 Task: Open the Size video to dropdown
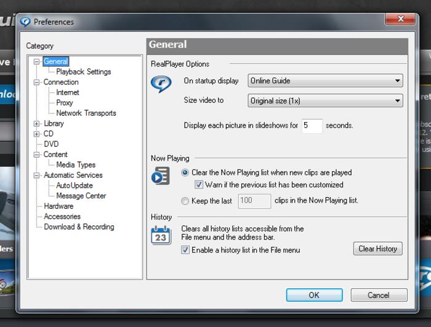click(325, 100)
